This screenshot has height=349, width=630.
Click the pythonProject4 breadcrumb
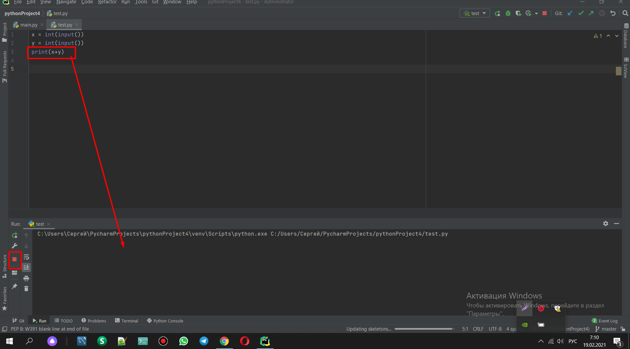[x=22, y=13]
